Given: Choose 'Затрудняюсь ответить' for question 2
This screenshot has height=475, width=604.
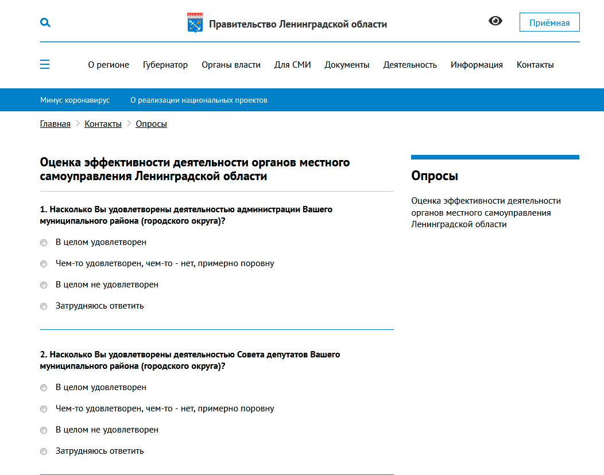Looking at the screenshot, I should (44, 451).
